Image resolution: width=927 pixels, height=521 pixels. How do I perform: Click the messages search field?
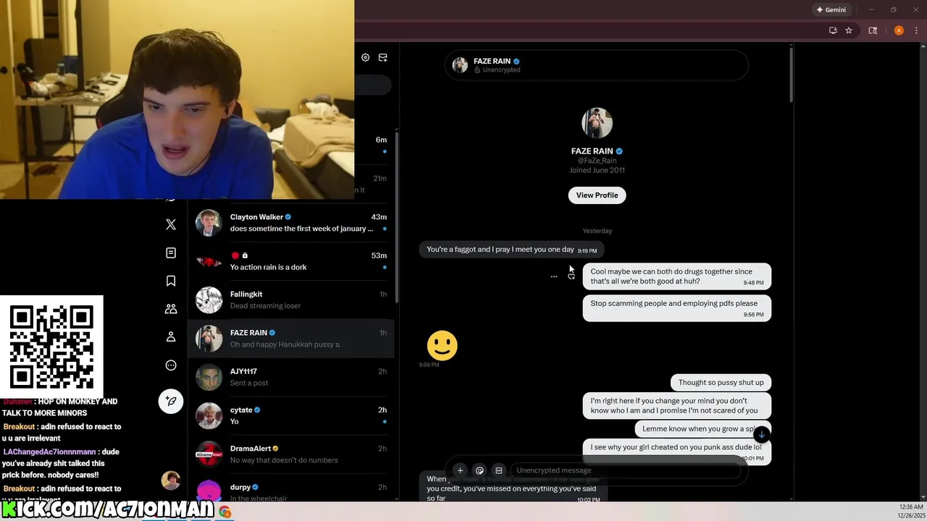click(x=373, y=85)
